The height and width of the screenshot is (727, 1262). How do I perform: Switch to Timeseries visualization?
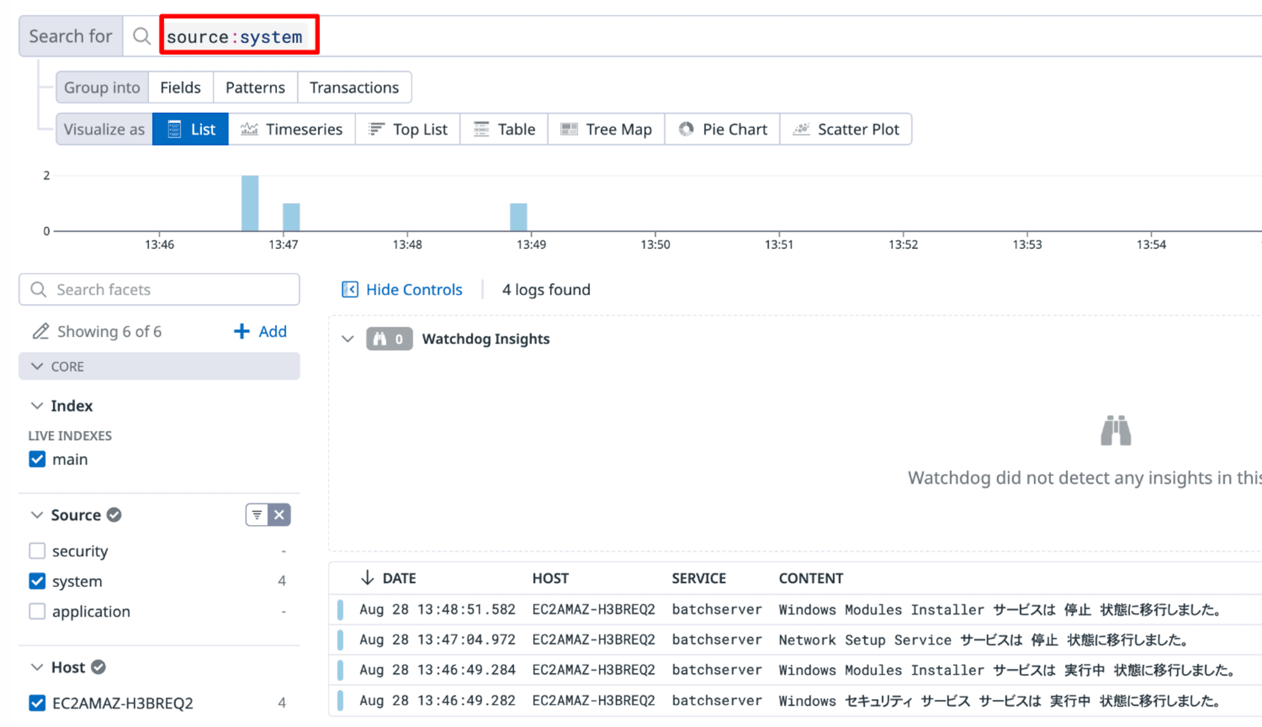click(292, 129)
